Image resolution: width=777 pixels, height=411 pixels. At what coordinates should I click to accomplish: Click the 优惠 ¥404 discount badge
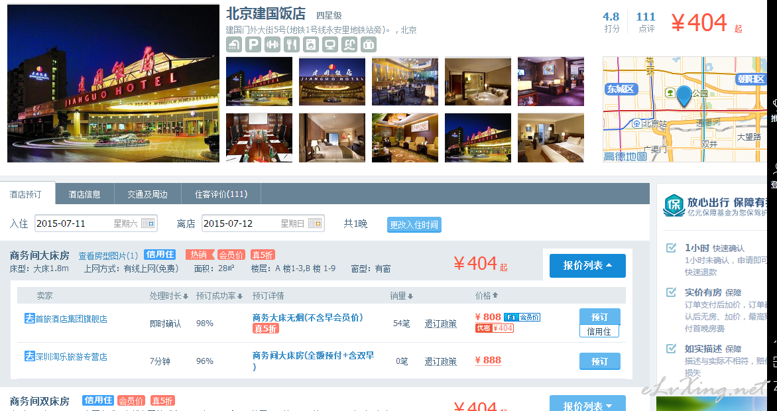(x=494, y=327)
